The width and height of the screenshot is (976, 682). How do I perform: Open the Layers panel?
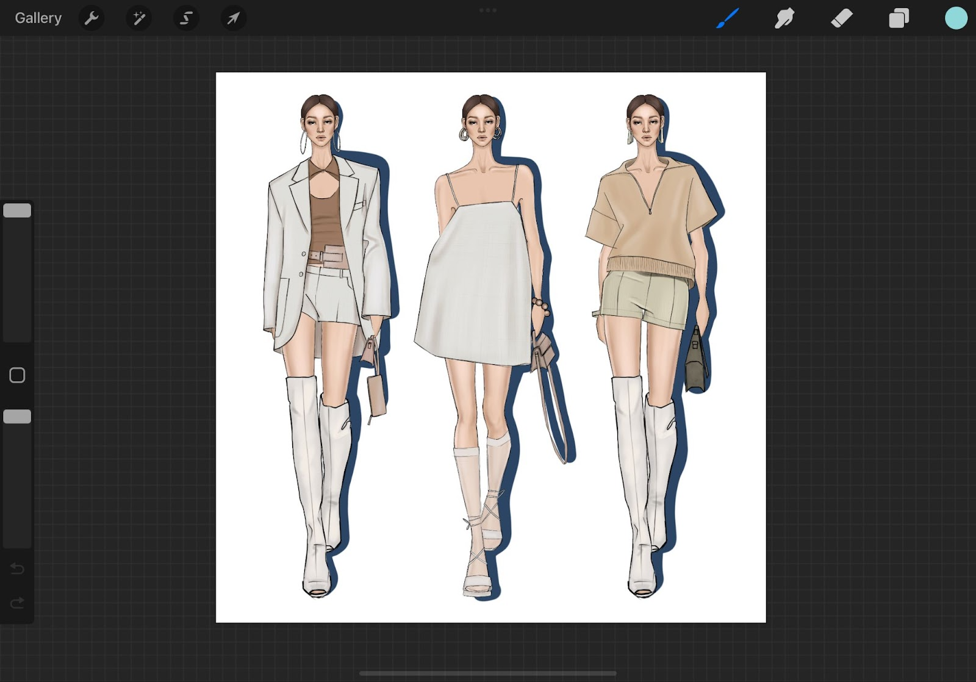click(x=899, y=18)
